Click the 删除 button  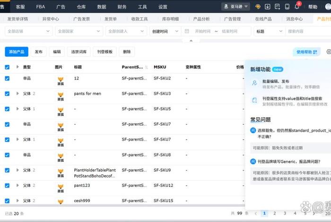[x=127, y=51]
